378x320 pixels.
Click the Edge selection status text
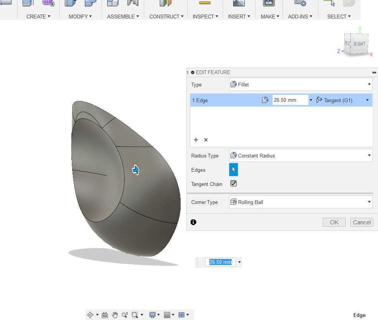(x=359, y=315)
